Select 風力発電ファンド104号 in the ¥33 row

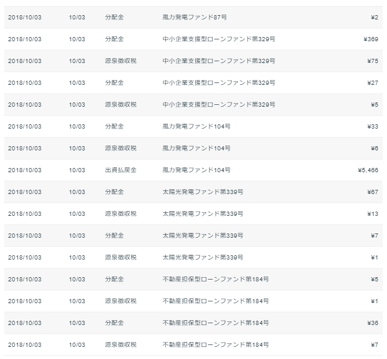click(196, 127)
